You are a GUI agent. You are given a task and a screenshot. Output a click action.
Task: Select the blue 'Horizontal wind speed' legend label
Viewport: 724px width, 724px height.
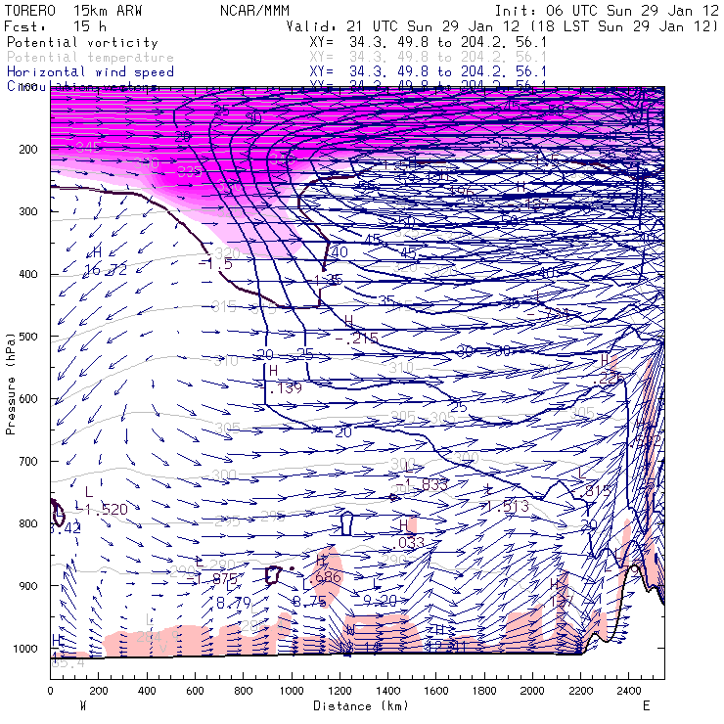(90, 72)
